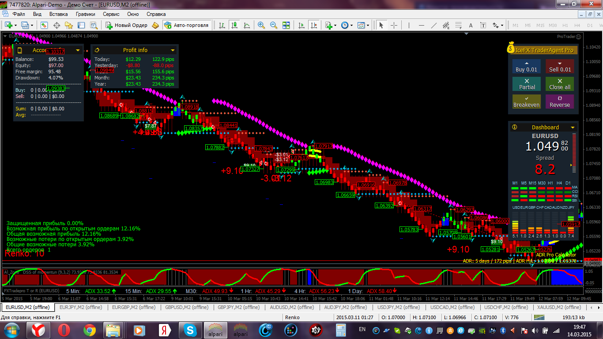Image resolution: width=603 pixels, height=339 pixels.
Task: Tile windows with the grid icon
Action: [x=286, y=25]
